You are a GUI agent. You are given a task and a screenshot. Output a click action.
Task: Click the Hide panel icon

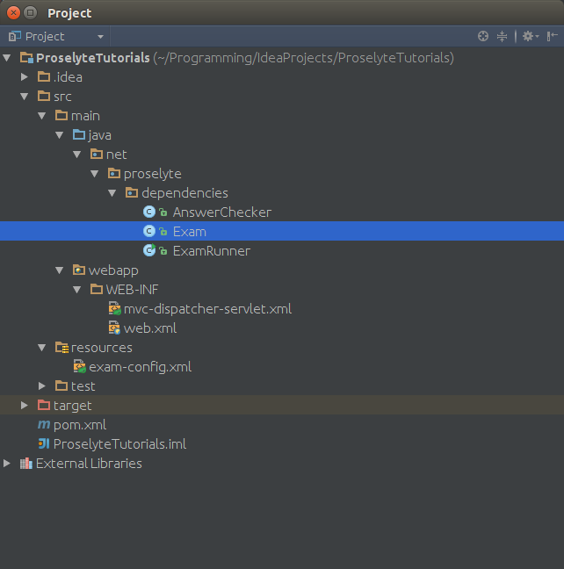click(552, 36)
